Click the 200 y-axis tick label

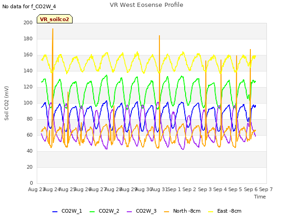coord(28,22)
